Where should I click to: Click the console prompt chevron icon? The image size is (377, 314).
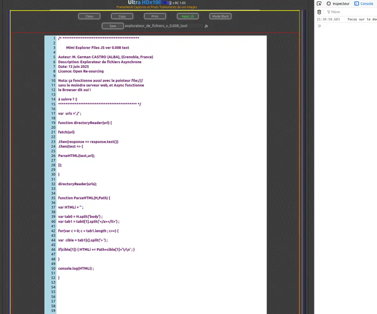pos(319,26)
